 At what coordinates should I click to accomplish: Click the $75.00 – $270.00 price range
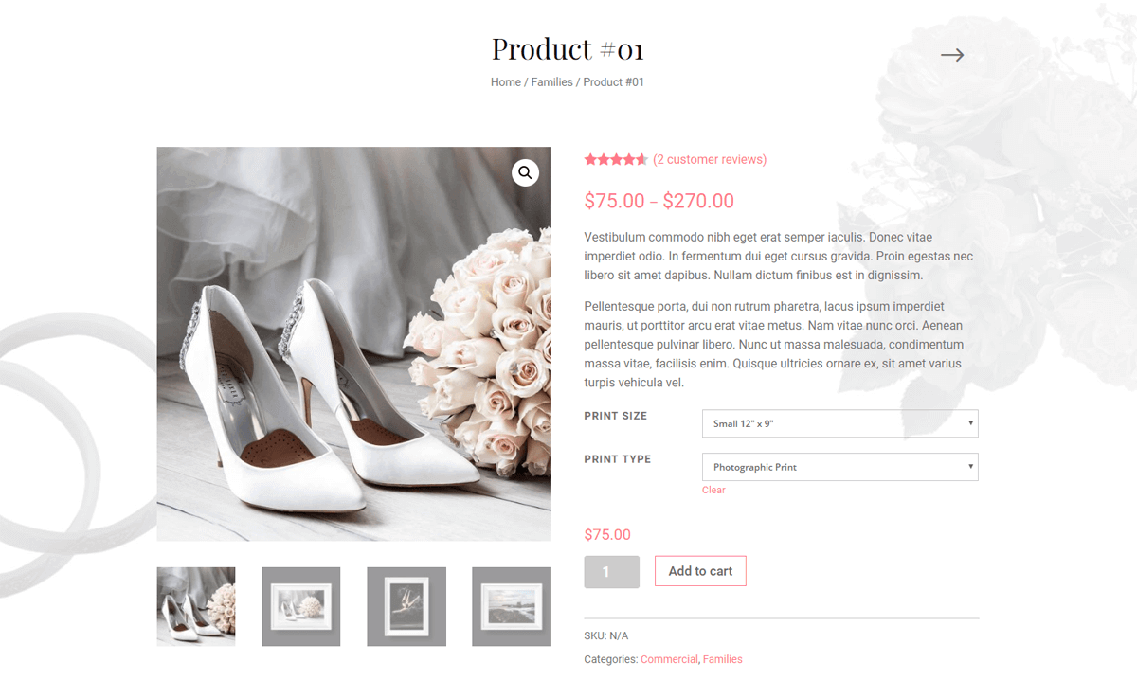point(659,201)
